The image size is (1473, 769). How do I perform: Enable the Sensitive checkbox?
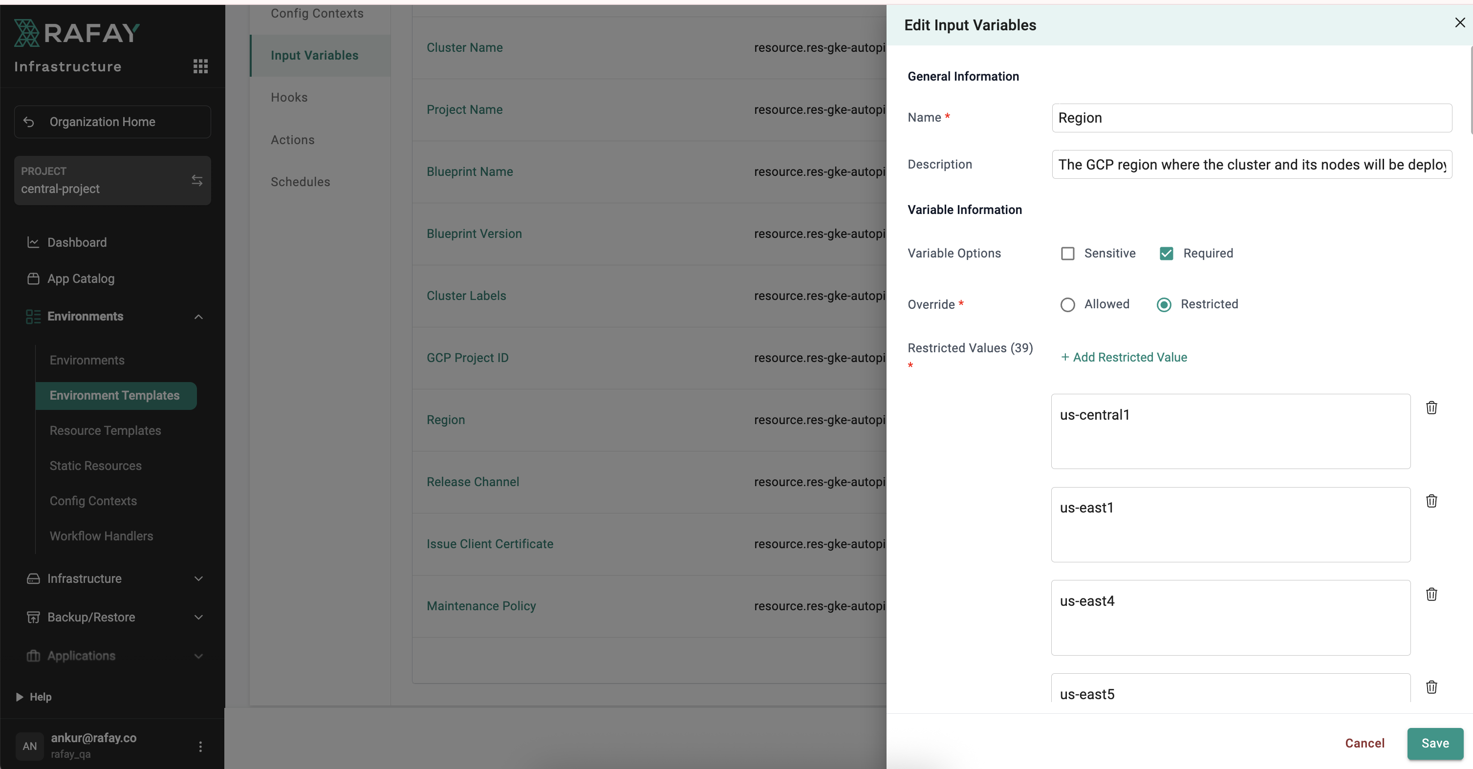click(x=1067, y=253)
